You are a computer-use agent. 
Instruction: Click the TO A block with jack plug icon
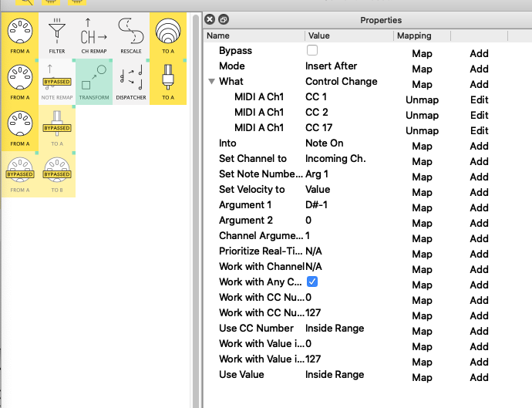tap(168, 82)
